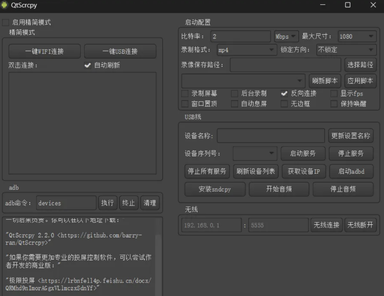Click the 停止音频 button

pos(343,189)
